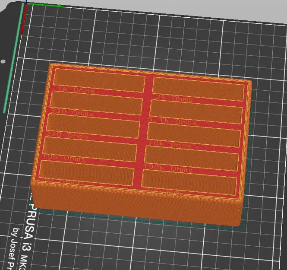Image resolution: width=287 pixels, height=270 pixels.
Task: Select the "100k Ohms" engraved label
Action: tap(168, 168)
